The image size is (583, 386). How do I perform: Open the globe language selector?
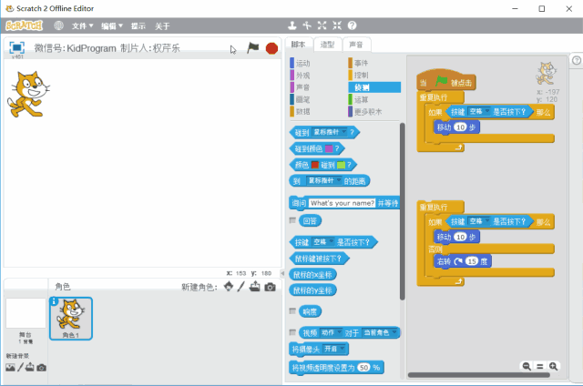[x=58, y=25]
